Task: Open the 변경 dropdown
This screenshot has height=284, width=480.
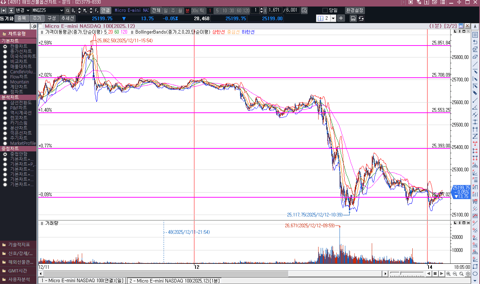Action: pos(28,10)
